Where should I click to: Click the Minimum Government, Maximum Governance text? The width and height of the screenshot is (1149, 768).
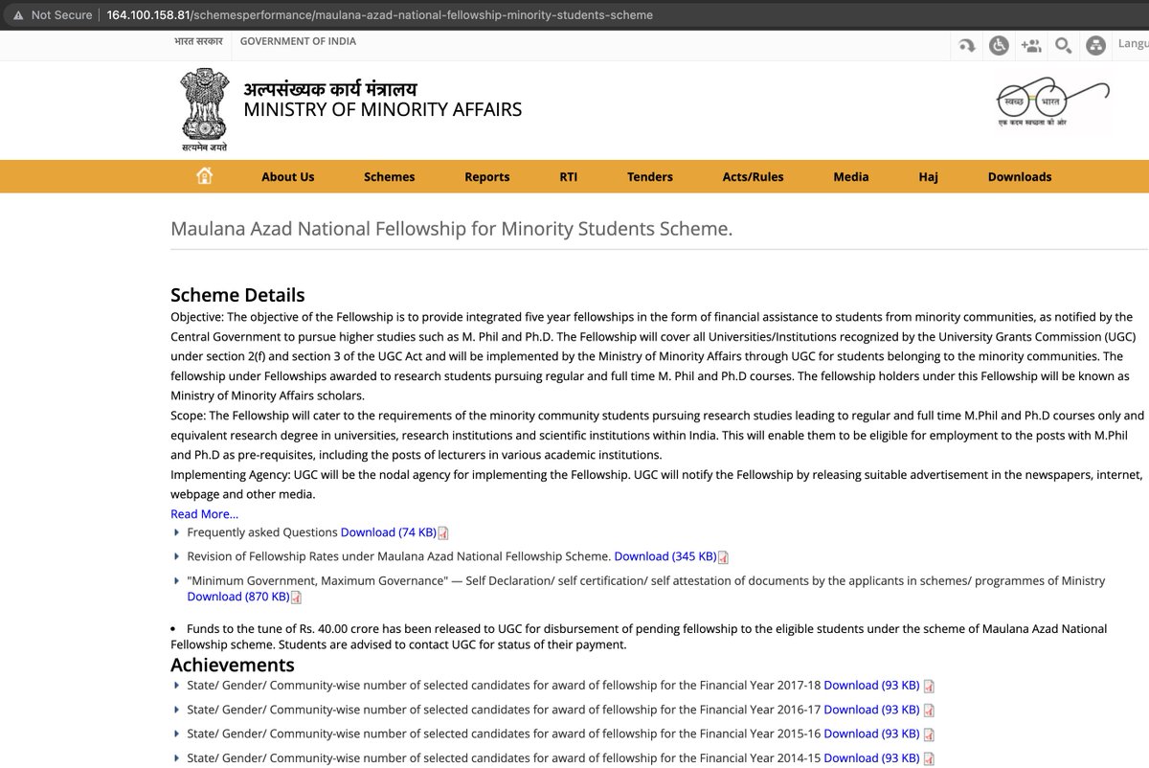point(317,581)
